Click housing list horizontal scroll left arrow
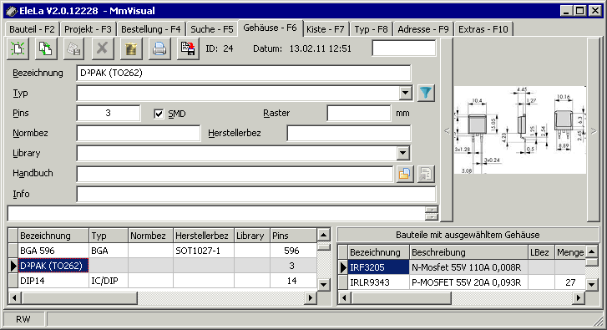The image size is (607, 330). point(15,298)
